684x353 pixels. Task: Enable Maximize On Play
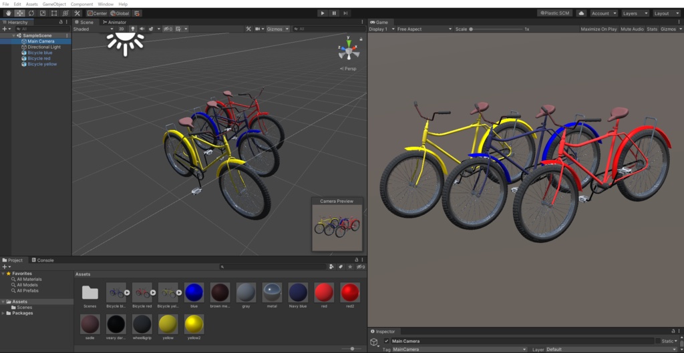(x=598, y=29)
